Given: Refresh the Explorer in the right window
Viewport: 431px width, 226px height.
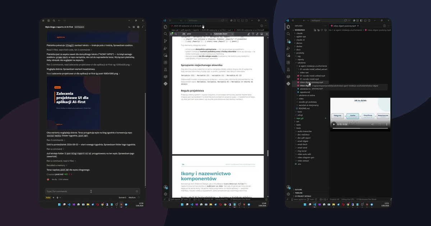Looking at the screenshot, I should coord(322,30).
